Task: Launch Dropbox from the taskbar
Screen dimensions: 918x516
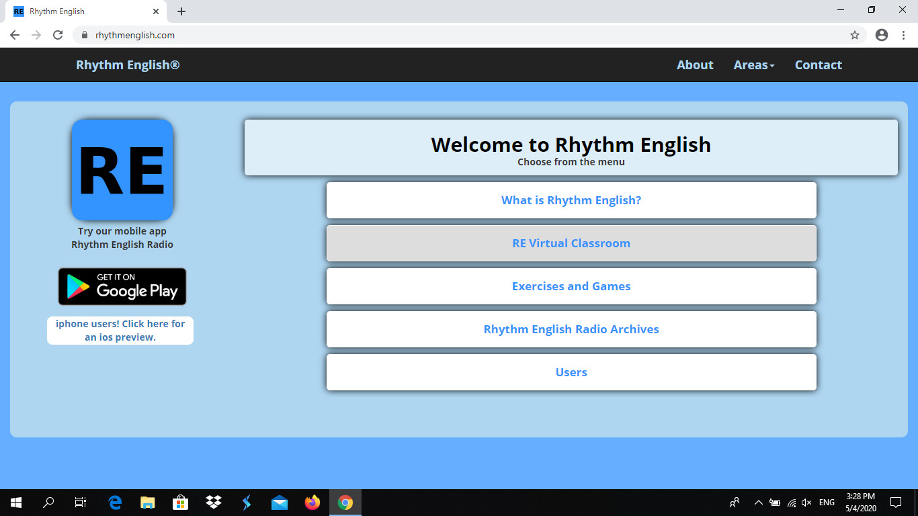Action: coord(214,502)
